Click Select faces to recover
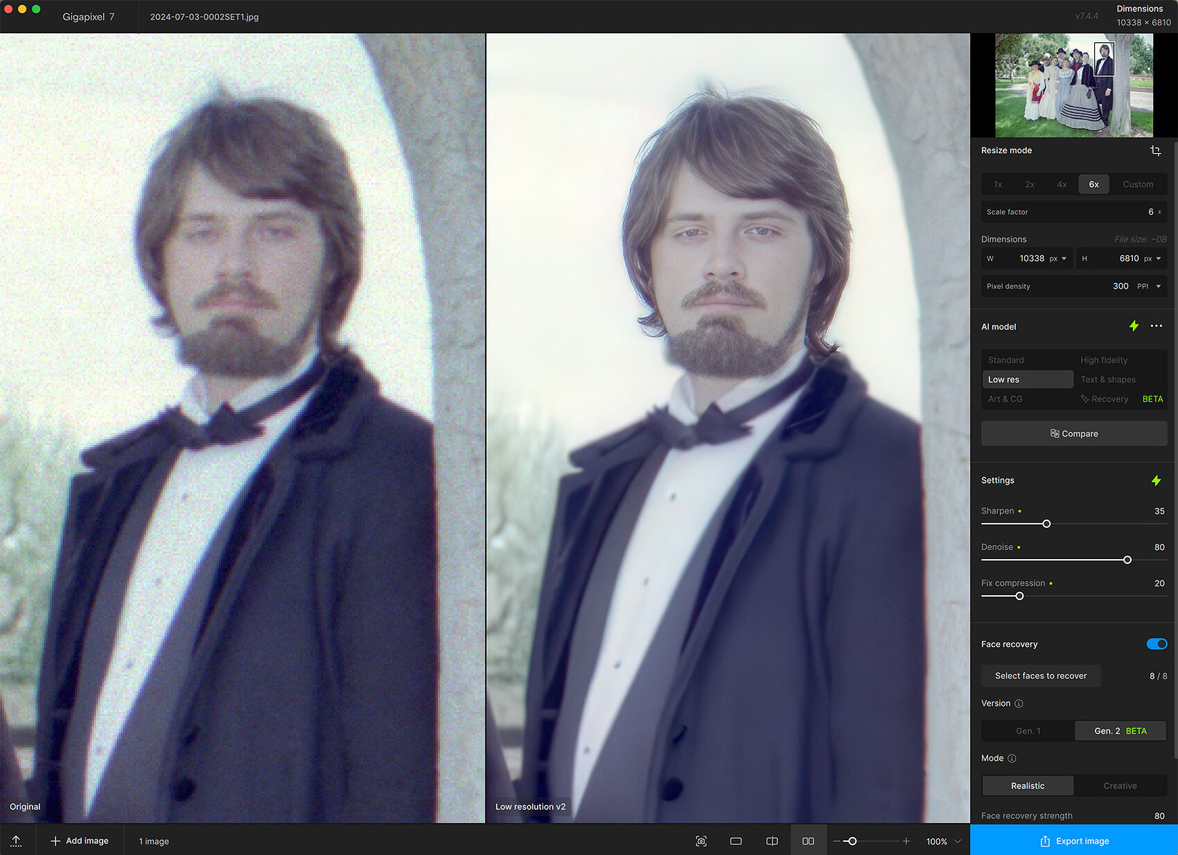This screenshot has width=1178, height=855. (1040, 676)
